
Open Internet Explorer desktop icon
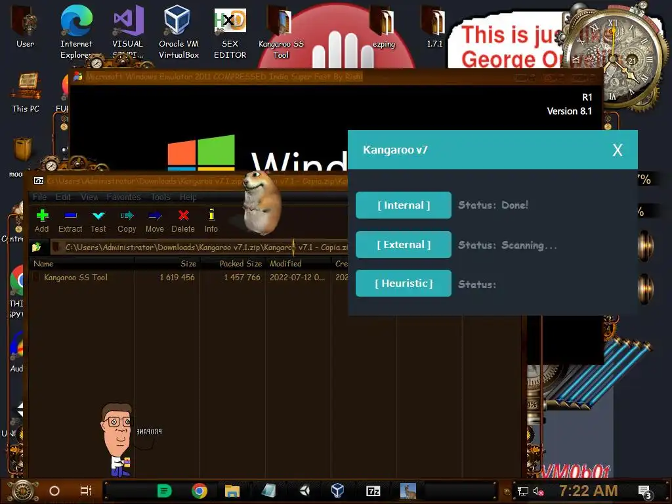click(76, 31)
